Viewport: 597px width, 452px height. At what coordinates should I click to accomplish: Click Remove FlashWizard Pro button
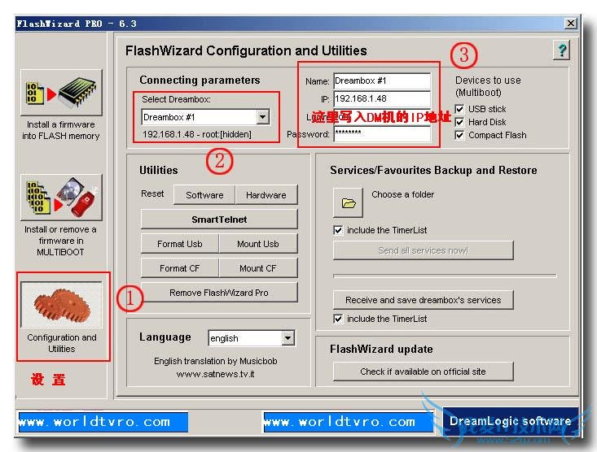coord(219,293)
